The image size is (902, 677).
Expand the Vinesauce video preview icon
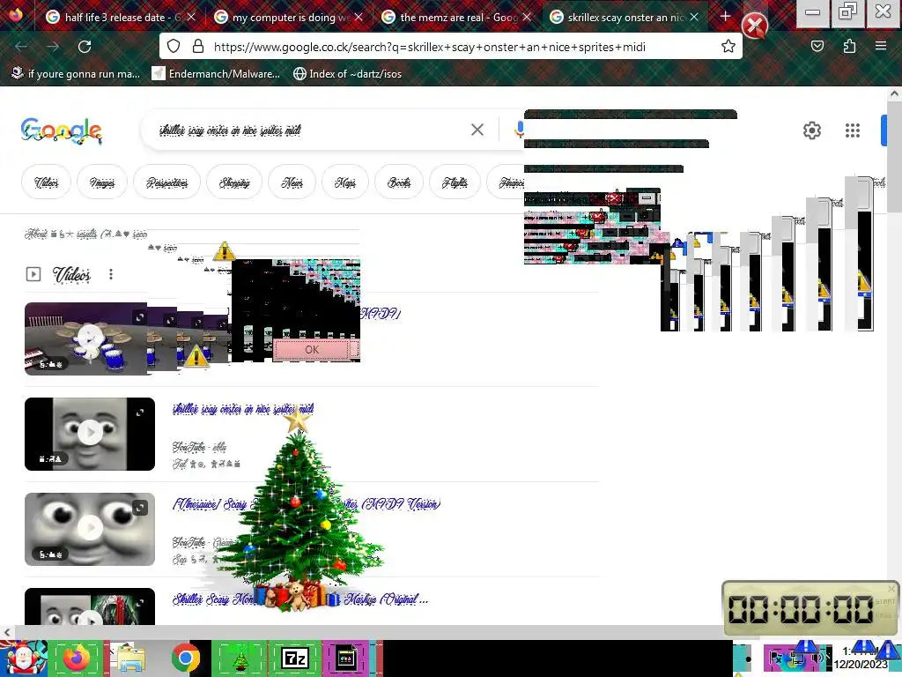140,507
